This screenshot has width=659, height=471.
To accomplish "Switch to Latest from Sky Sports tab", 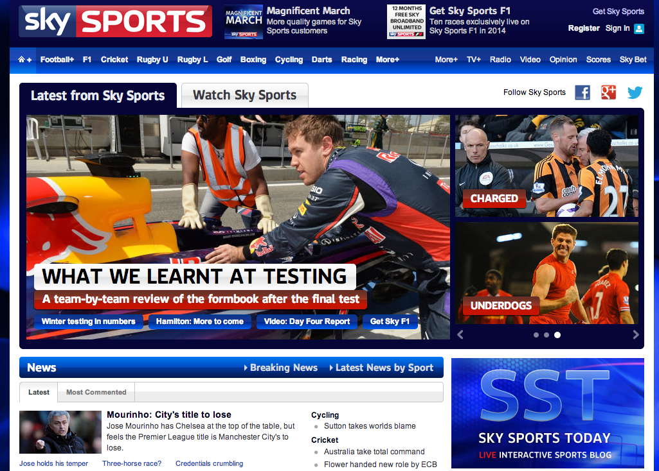I will tap(98, 96).
